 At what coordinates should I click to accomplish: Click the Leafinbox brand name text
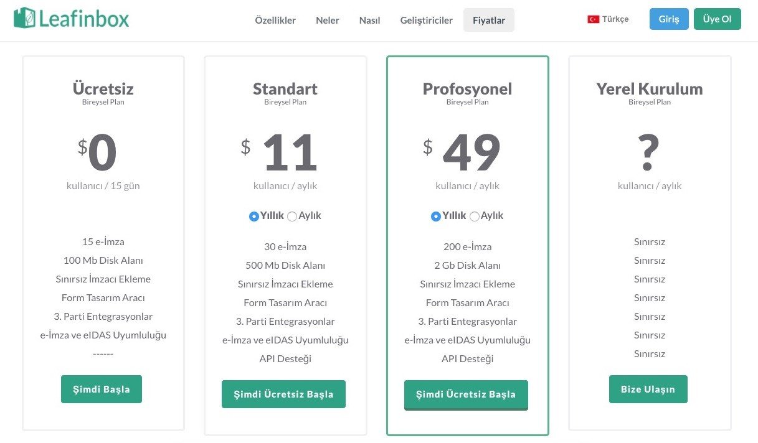click(84, 19)
